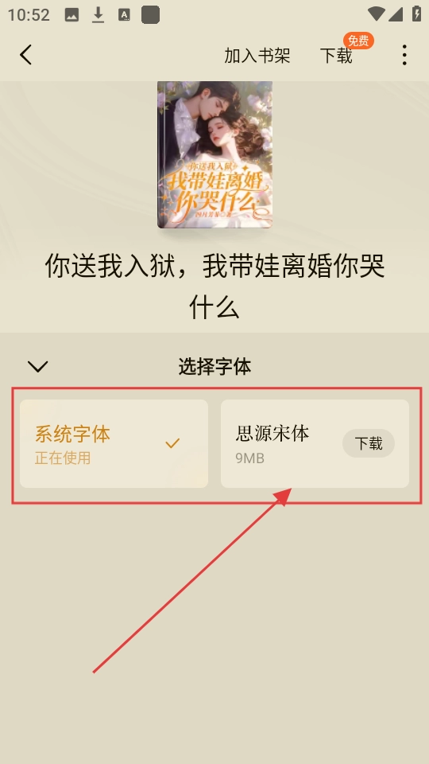This screenshot has width=429, height=764.
Task: Tap the 正在使用 label under system font
Action: pos(63,458)
